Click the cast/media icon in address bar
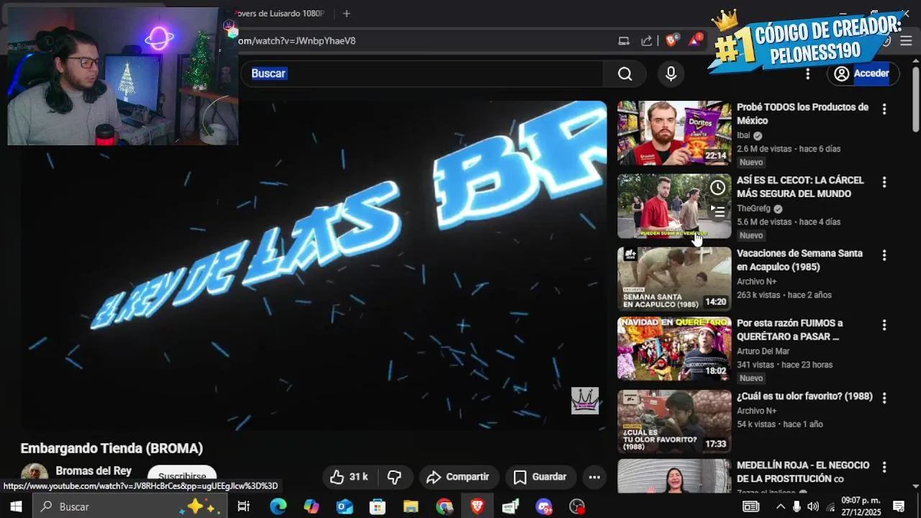This screenshot has width=921, height=518. 624,41
